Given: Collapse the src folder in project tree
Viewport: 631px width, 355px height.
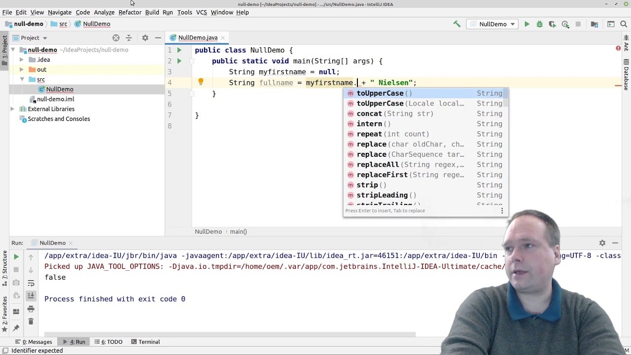Looking at the screenshot, I should point(22,79).
